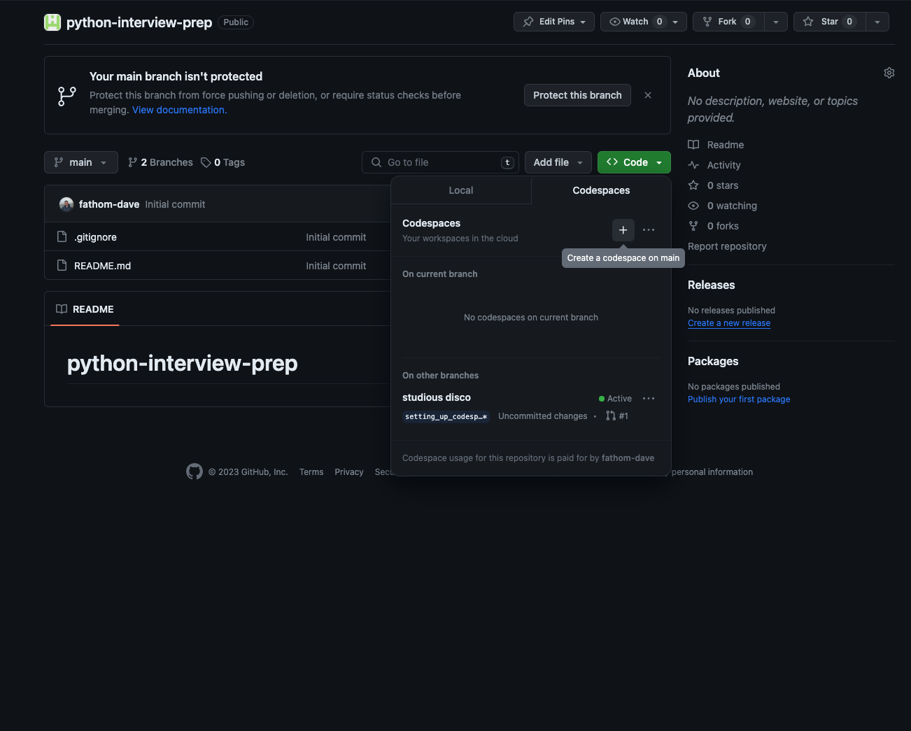Switch to the Local tab
The image size is (911, 731).
461,190
